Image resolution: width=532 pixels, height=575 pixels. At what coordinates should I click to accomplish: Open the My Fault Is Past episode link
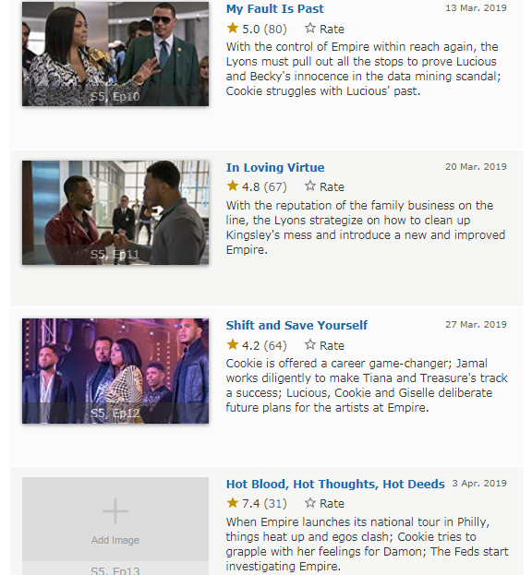(275, 9)
